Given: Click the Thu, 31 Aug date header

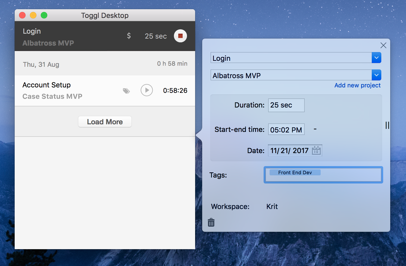Looking at the screenshot, I should click(x=41, y=64).
